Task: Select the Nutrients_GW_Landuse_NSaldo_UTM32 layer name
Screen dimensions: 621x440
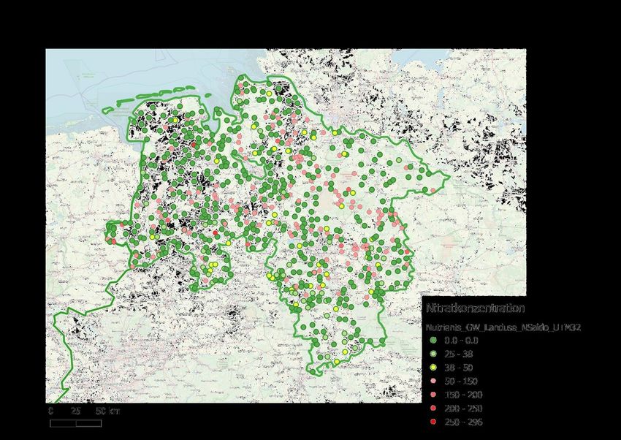Action: click(x=503, y=327)
